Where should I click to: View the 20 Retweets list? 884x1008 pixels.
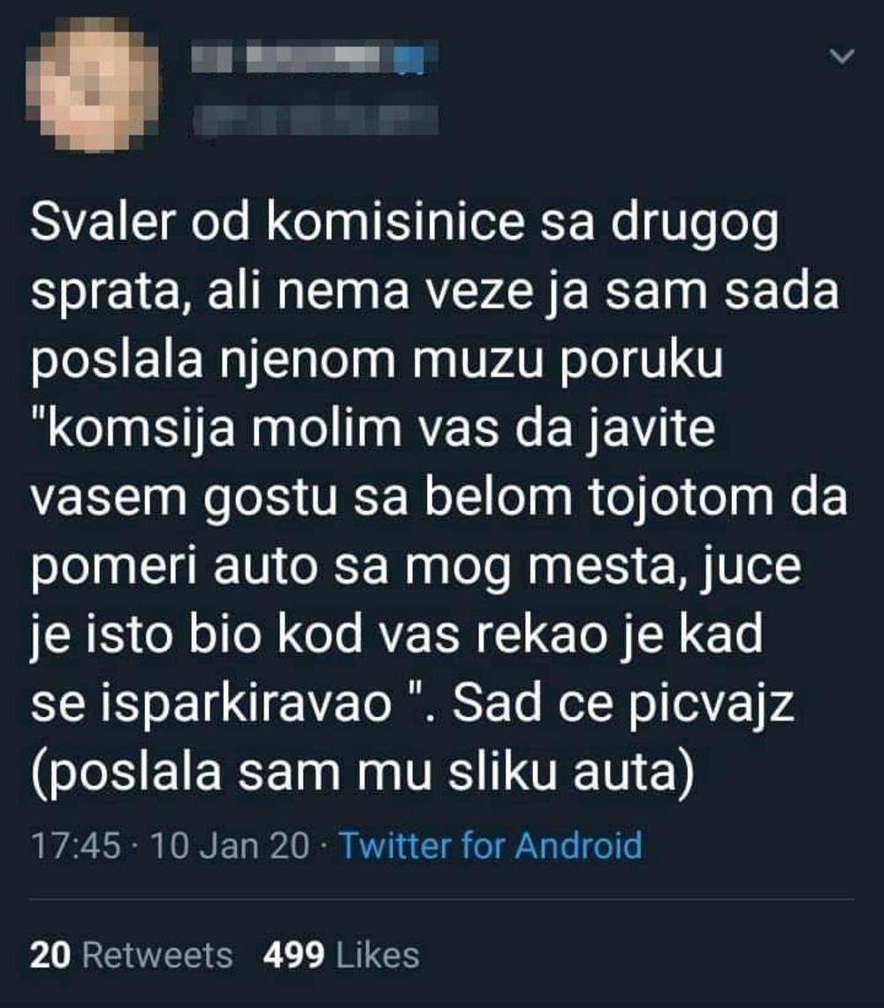(x=131, y=955)
